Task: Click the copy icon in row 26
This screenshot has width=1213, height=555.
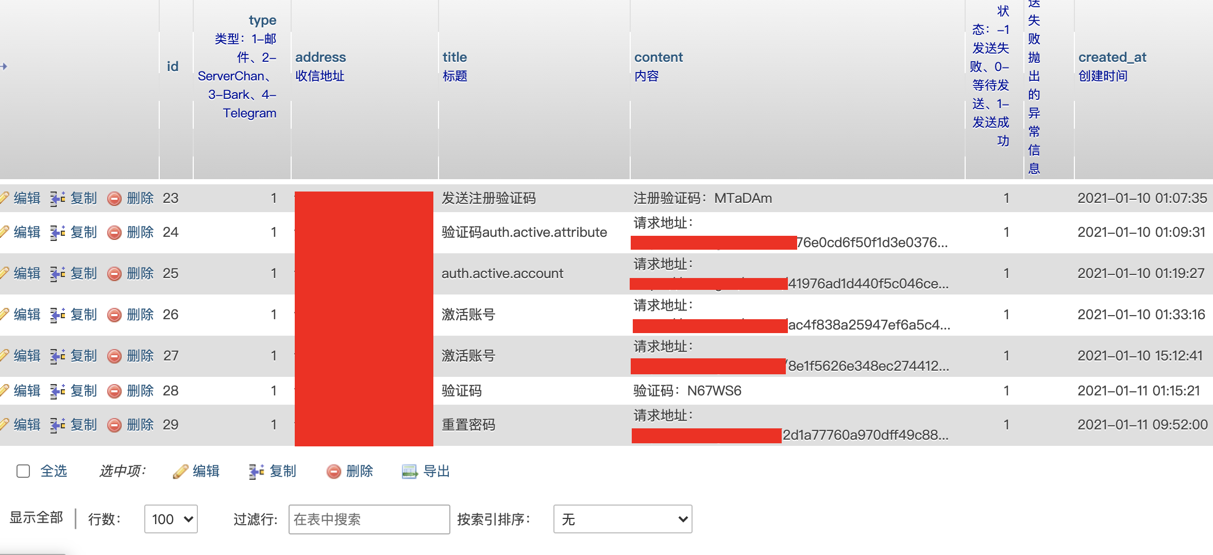Action: 57,315
